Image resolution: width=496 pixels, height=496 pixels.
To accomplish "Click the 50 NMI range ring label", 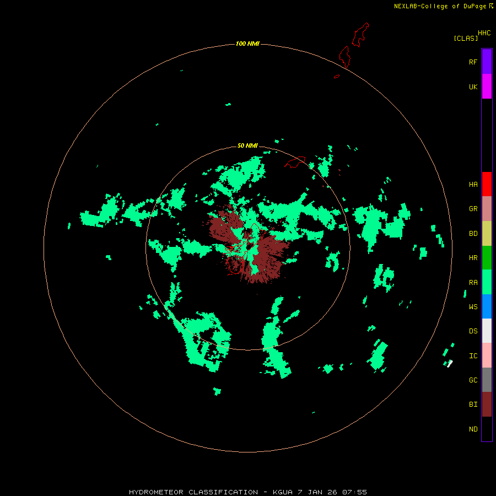I will pos(247,145).
